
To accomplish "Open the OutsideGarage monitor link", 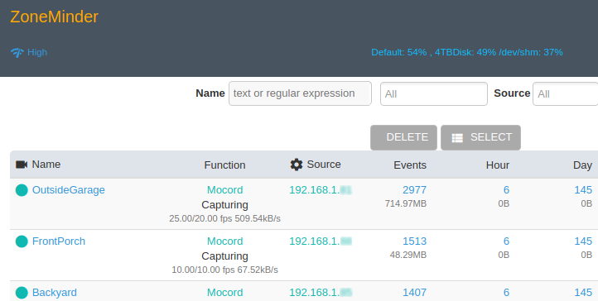I will click(69, 190).
